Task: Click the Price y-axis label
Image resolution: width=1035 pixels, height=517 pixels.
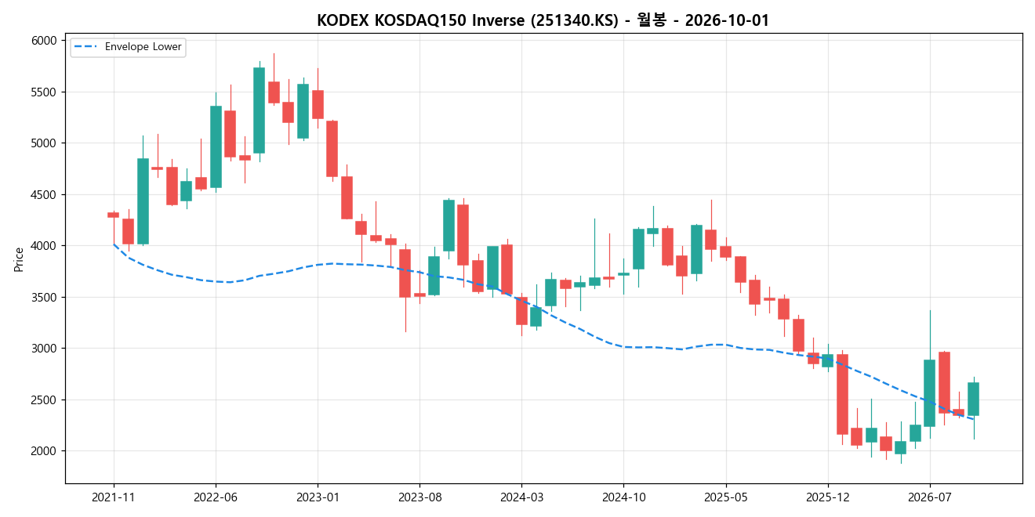Action: [19, 259]
